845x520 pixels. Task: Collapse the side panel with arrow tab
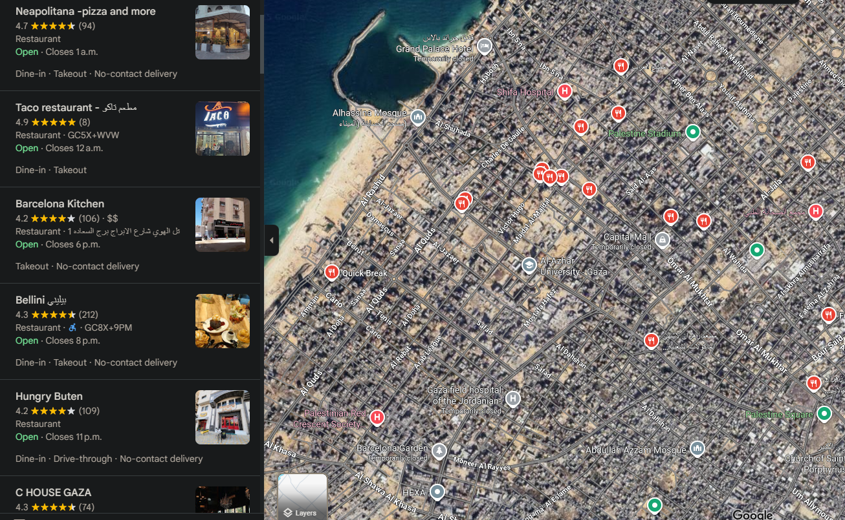tap(271, 240)
